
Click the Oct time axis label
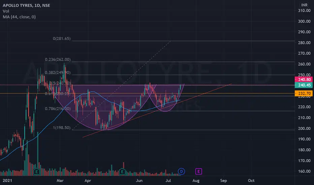point(251,181)
